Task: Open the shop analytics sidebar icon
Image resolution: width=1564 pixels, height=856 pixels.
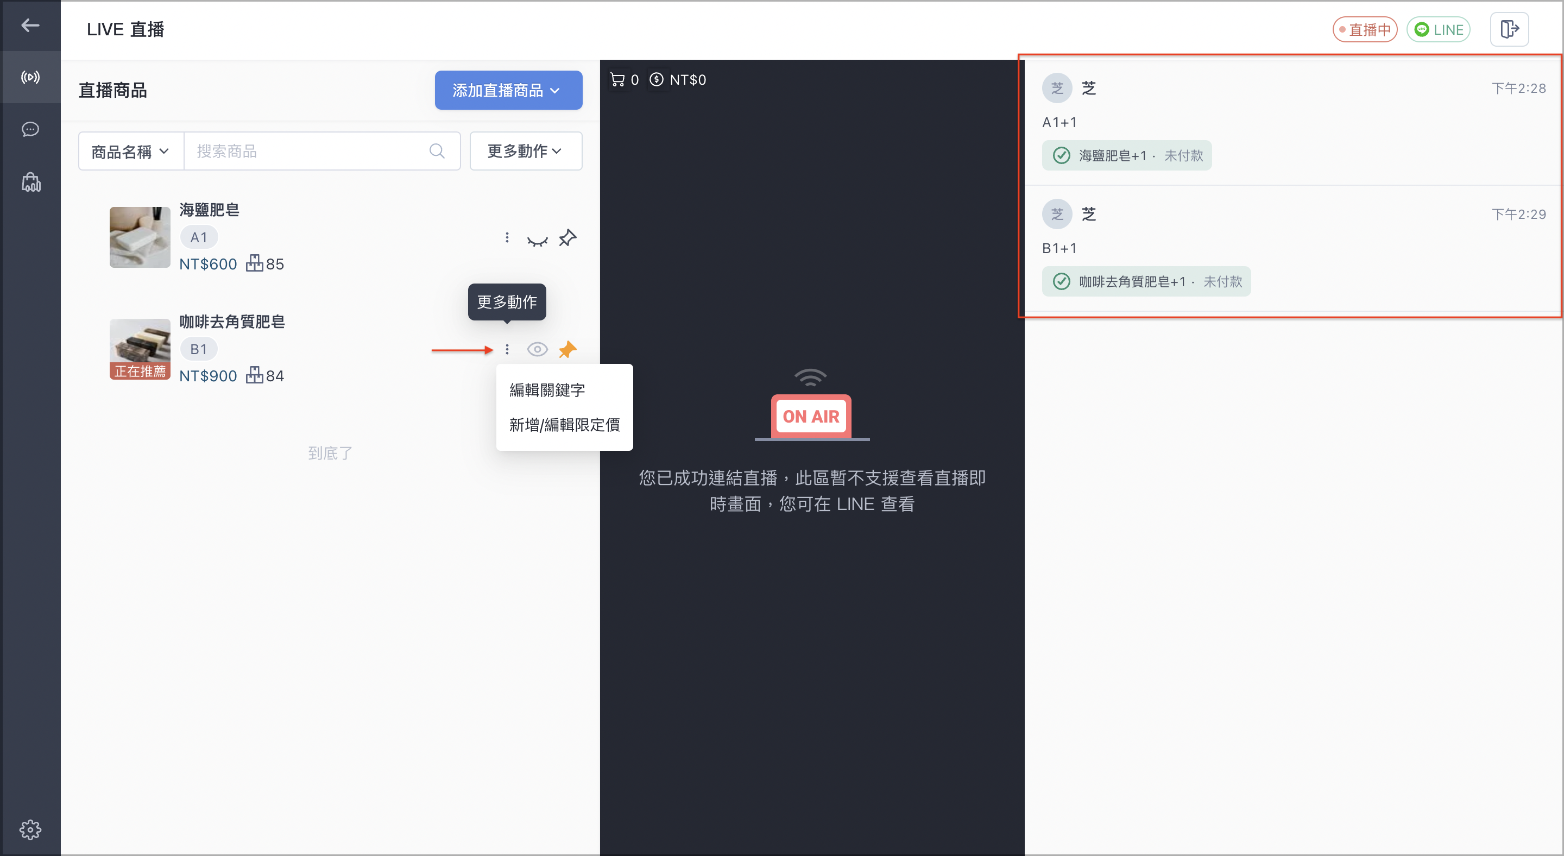Action: (x=30, y=182)
